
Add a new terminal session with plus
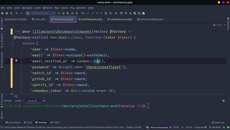(x=44, y=101)
